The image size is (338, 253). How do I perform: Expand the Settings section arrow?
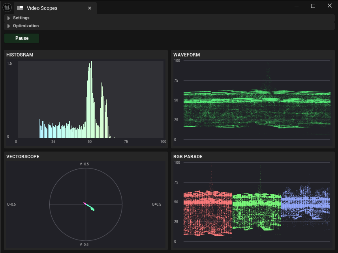(9, 18)
